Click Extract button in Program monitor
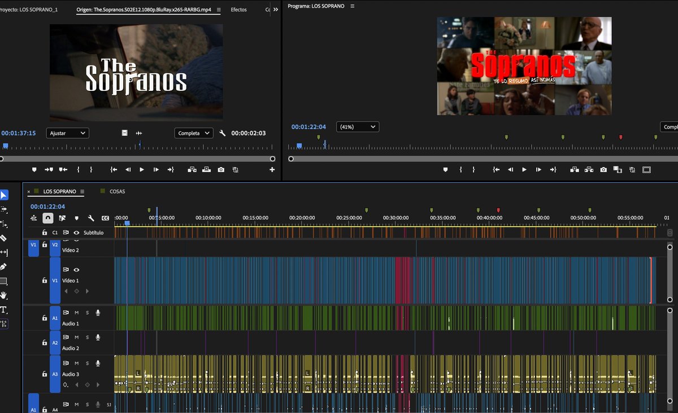This screenshot has height=413, width=678. coord(589,169)
